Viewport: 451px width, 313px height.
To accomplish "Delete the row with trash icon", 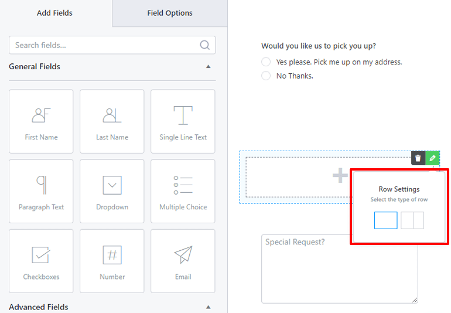I will 418,158.
